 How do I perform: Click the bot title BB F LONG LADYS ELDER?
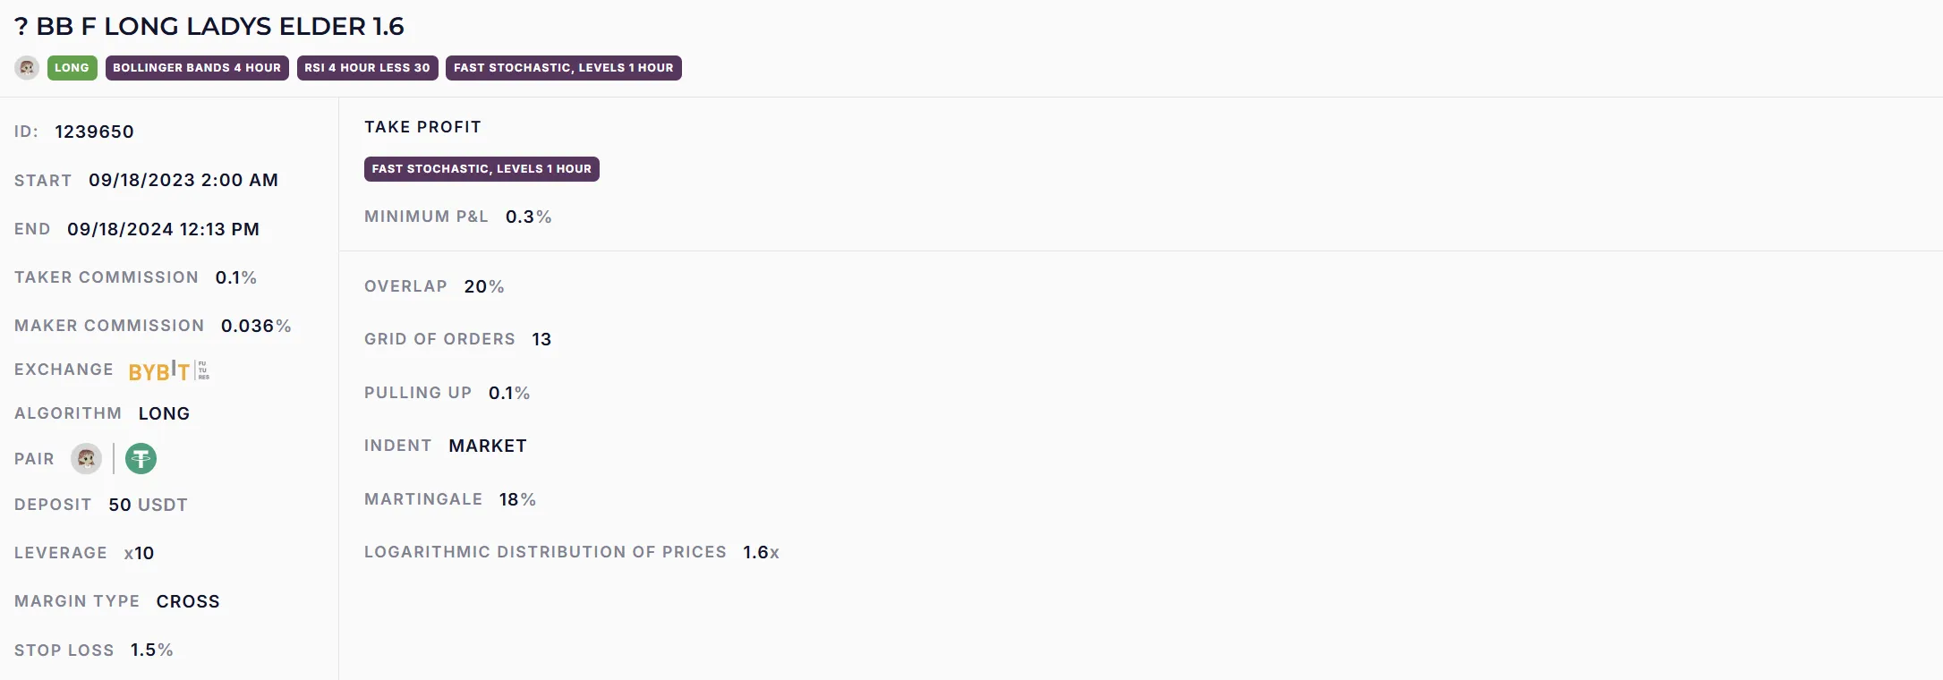[x=210, y=27]
